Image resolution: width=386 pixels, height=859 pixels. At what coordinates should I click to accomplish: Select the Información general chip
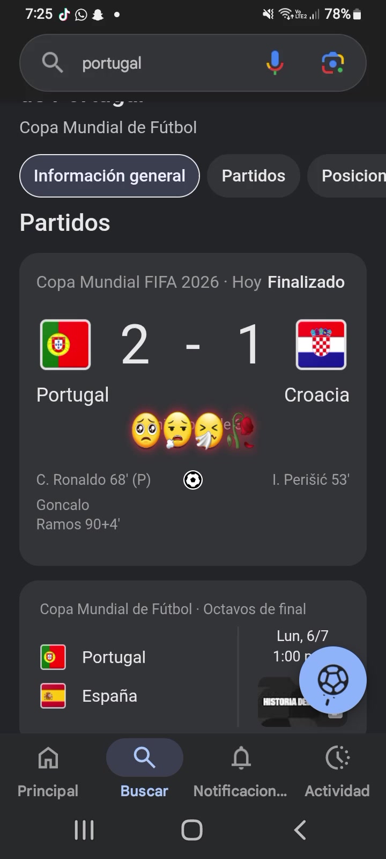click(109, 176)
